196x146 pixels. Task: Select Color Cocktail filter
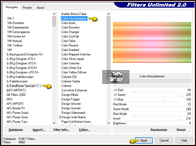pyautogui.click(x=70, y=36)
